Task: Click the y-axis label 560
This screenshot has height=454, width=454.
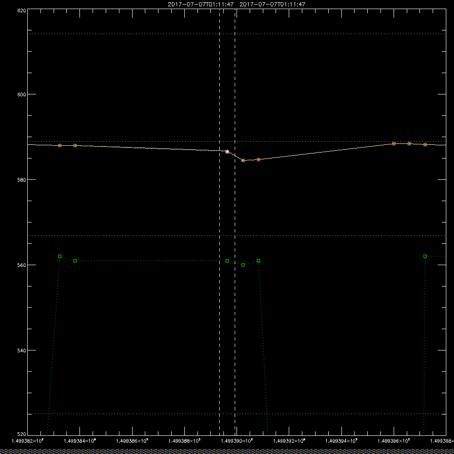Action: click(22, 265)
